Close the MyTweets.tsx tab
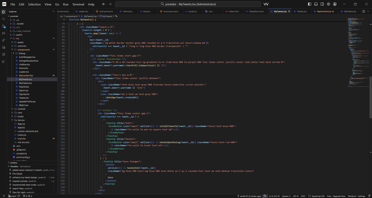The width and height of the screenshot is (372, 198). coord(290,11)
